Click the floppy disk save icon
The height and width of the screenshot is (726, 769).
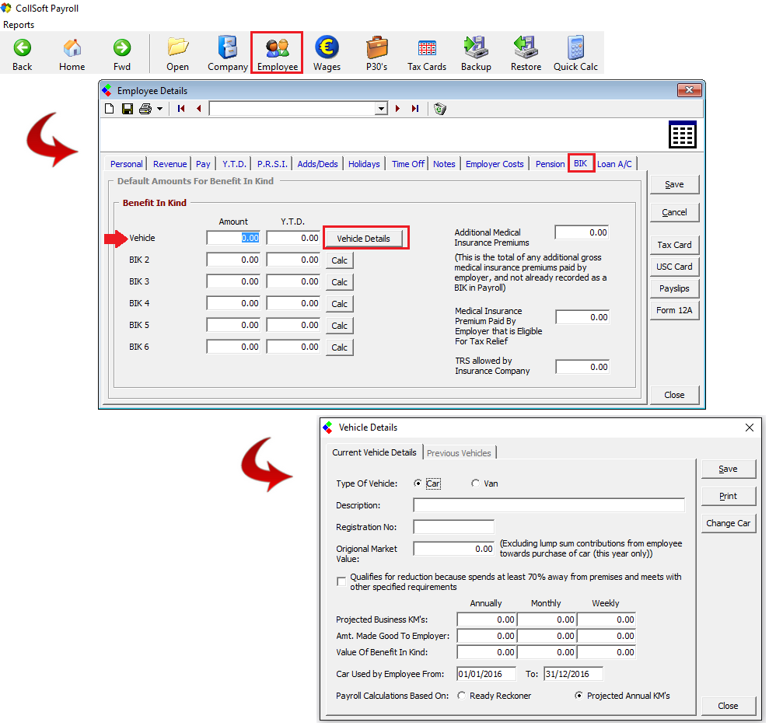[128, 109]
